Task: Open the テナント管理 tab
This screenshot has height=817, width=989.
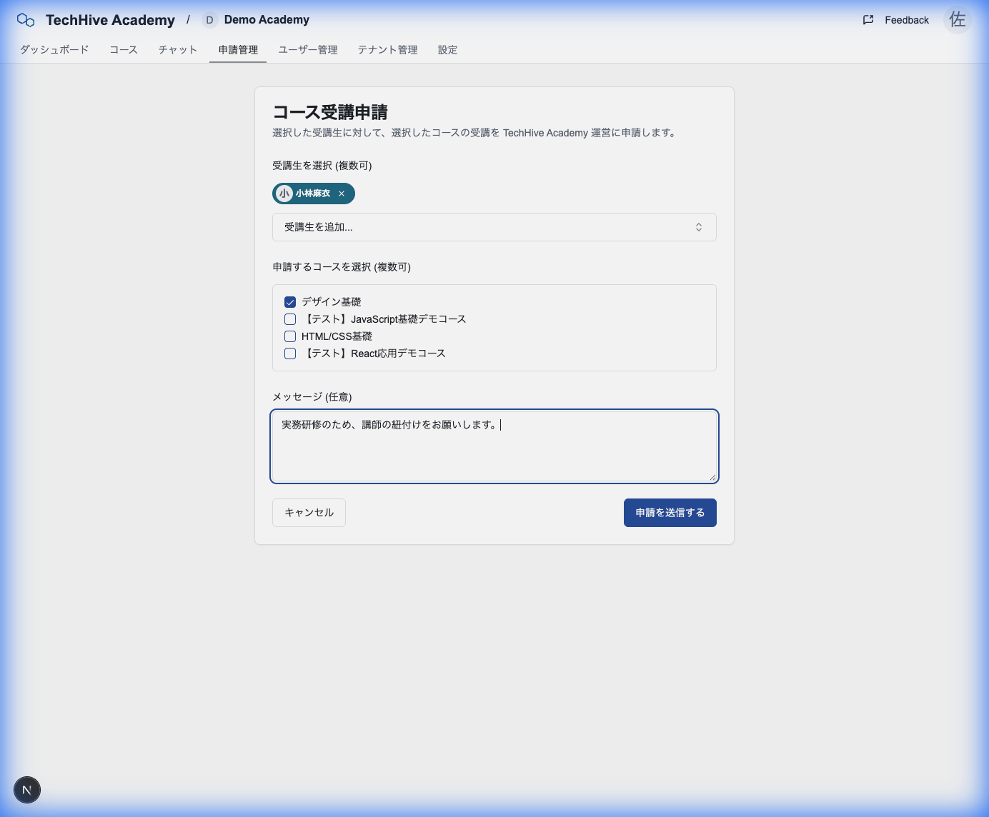Action: coord(388,49)
